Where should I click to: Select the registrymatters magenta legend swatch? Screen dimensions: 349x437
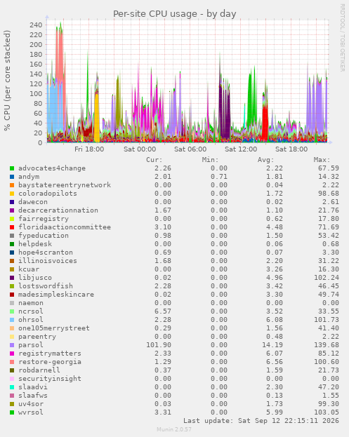[x=12, y=354]
